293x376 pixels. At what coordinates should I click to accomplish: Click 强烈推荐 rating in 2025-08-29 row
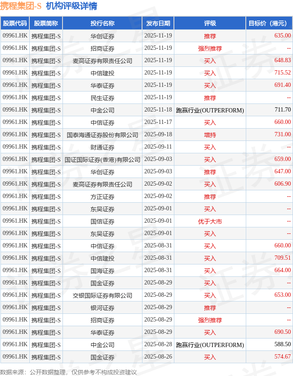pyautogui.click(x=210, y=320)
